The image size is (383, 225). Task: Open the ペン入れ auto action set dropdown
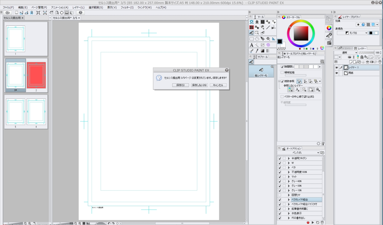pyautogui.click(x=318, y=153)
